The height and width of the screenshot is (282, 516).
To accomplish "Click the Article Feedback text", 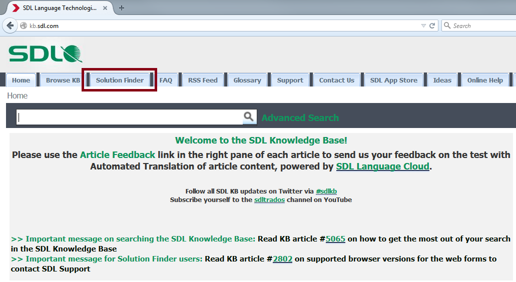I will (118, 155).
